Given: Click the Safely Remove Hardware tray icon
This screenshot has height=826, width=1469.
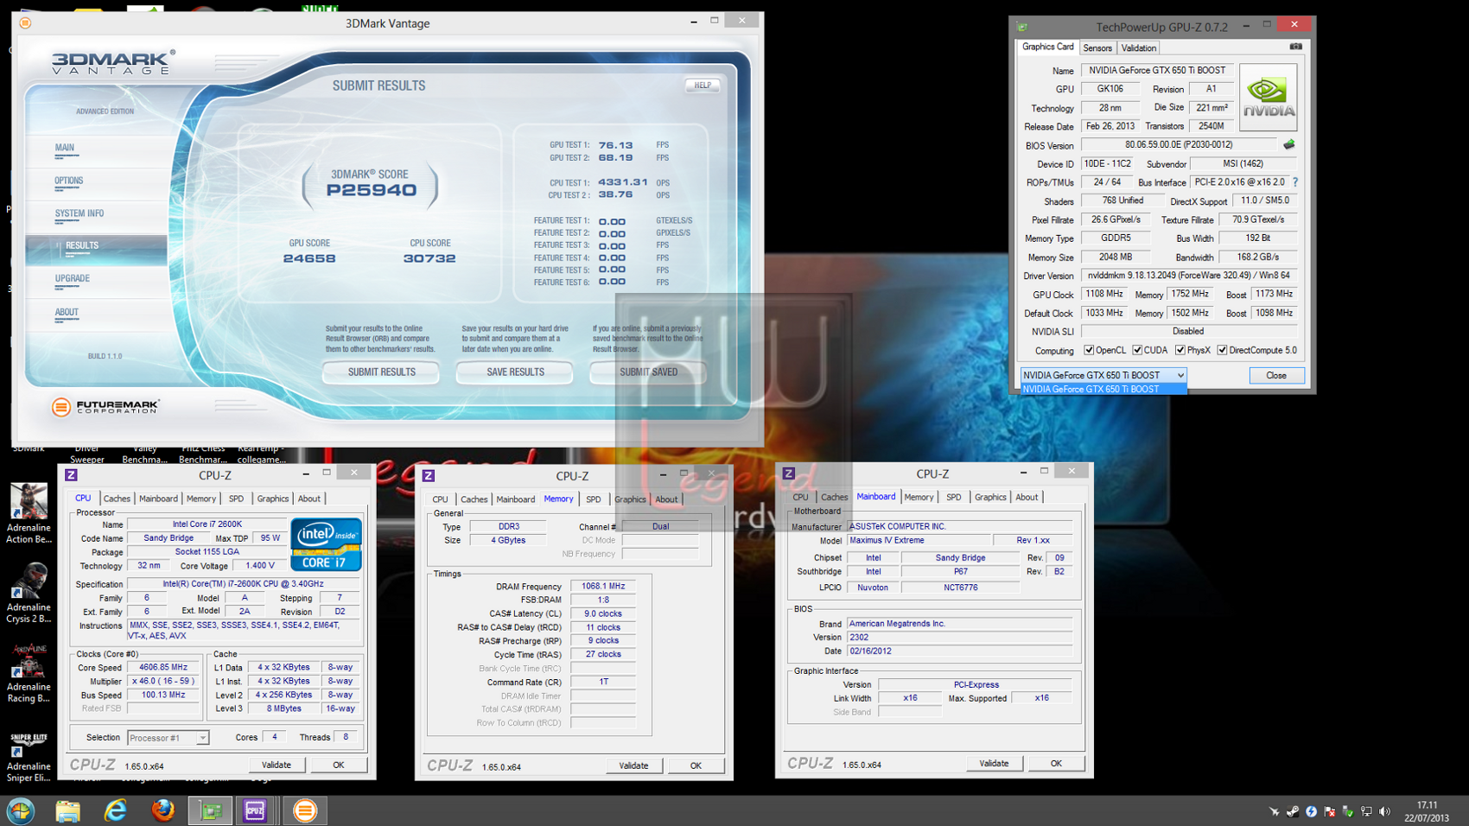Looking at the screenshot, I should coord(1348,811).
